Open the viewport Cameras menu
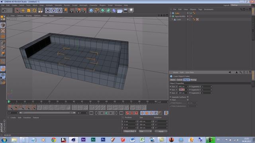Viewport: 255px width, 143px height. [20, 15]
